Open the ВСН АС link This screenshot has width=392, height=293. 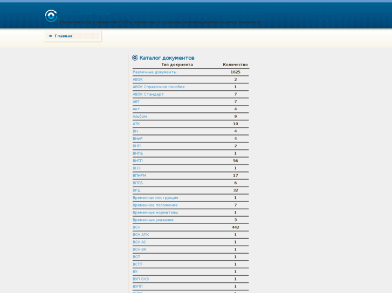pos(140,242)
